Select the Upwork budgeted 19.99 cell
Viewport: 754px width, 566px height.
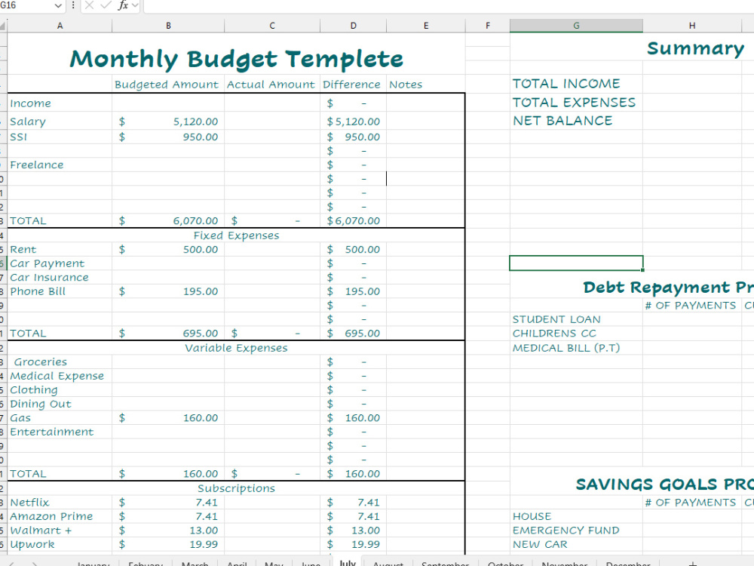[168, 544]
